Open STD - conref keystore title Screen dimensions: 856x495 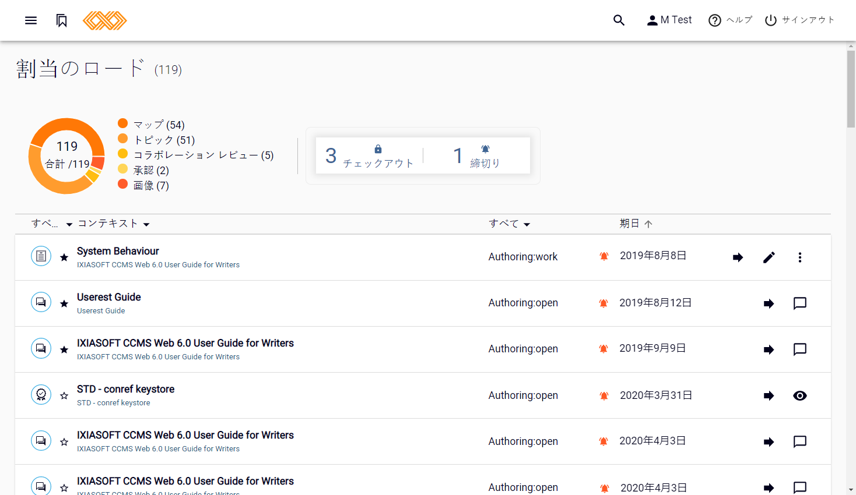click(126, 389)
